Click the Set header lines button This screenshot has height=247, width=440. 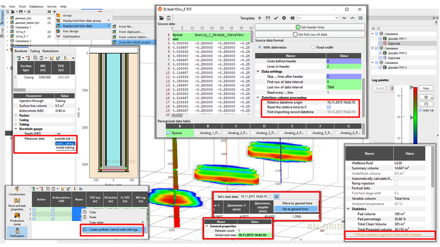(x=309, y=27)
